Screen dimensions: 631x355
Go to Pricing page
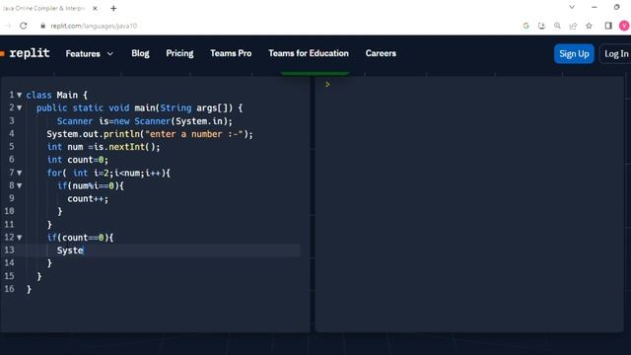click(179, 53)
